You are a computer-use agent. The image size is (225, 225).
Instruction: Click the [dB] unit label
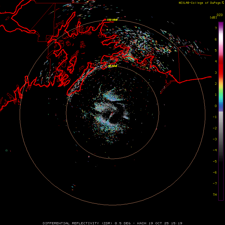click(x=213, y=17)
